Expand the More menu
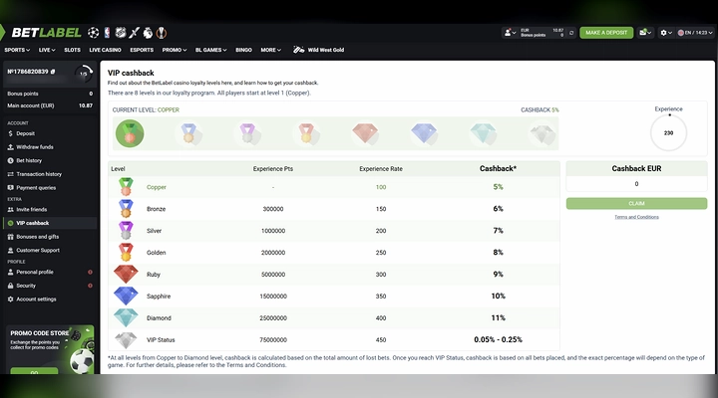Screen dimensions: 718x398 (270, 50)
